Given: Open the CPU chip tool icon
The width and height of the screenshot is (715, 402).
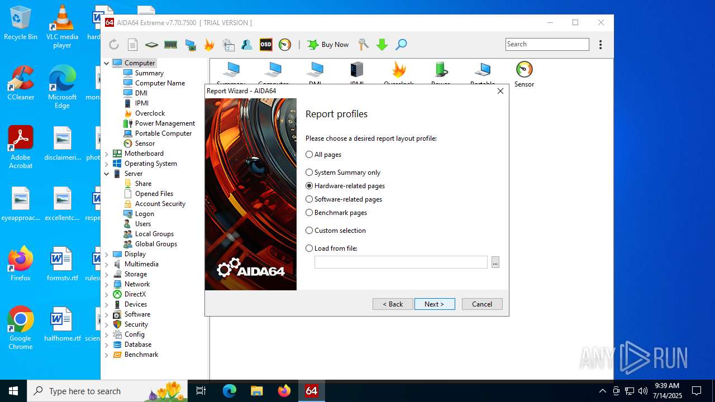Looking at the screenshot, I should [x=151, y=45].
